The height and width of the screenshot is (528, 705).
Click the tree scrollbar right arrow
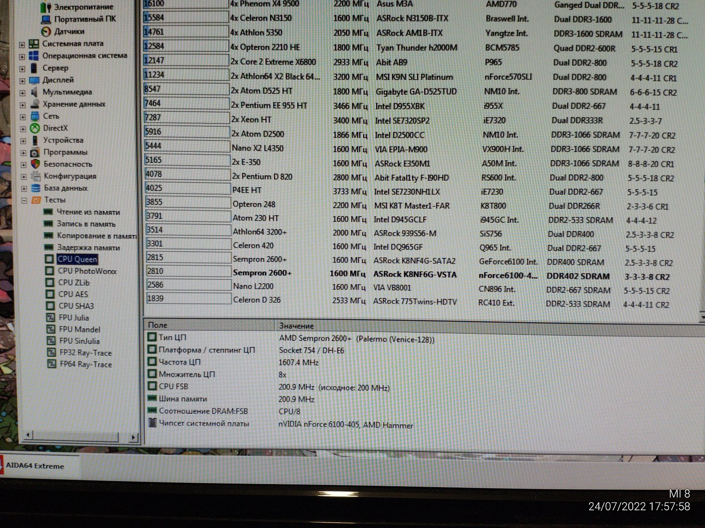(x=133, y=437)
